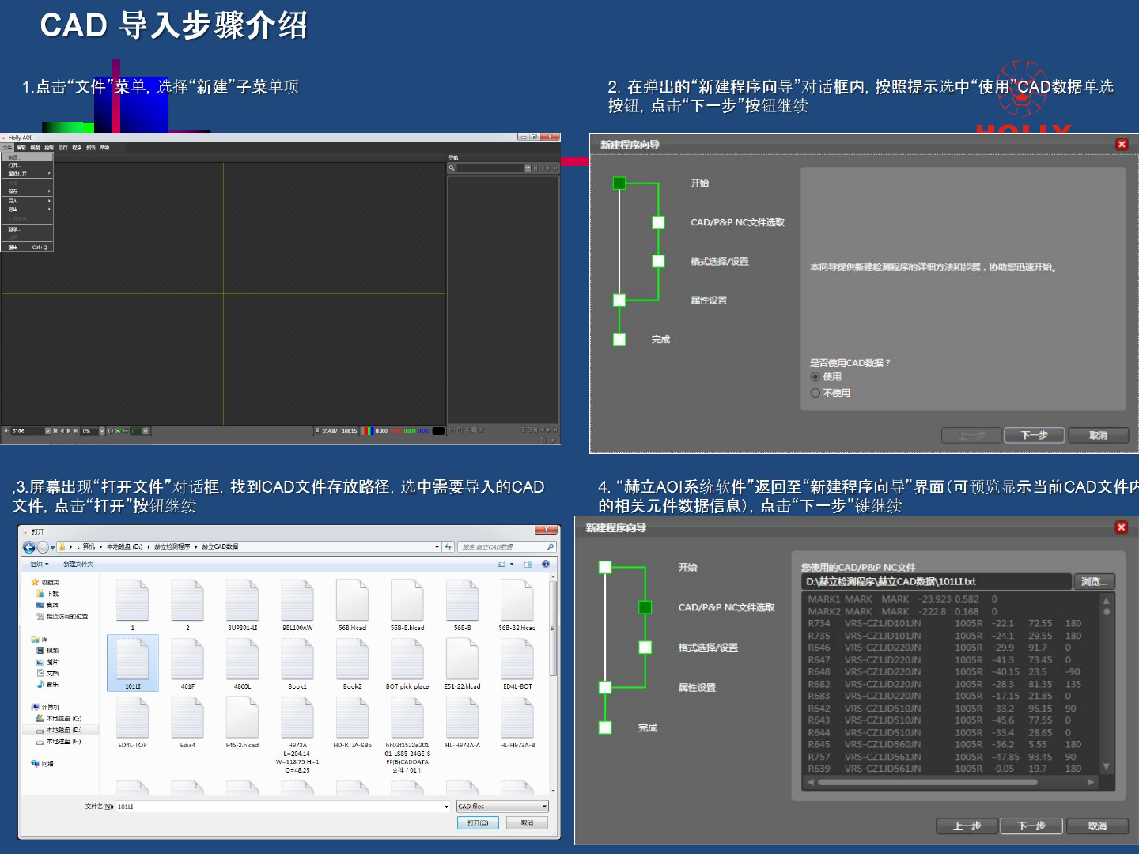1139x854 pixels.
Task: Select '本地磁盘 (C:)' in the navigation tree
Action: tap(59, 719)
